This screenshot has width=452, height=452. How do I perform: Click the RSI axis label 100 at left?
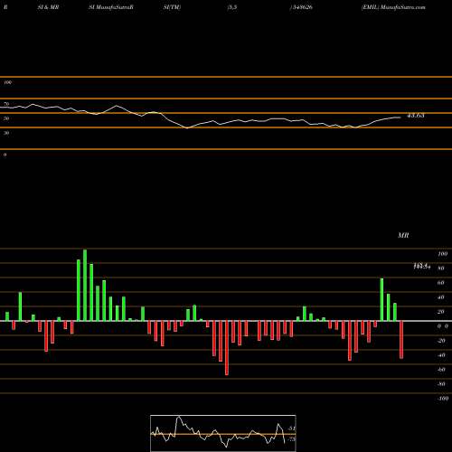[7, 82]
